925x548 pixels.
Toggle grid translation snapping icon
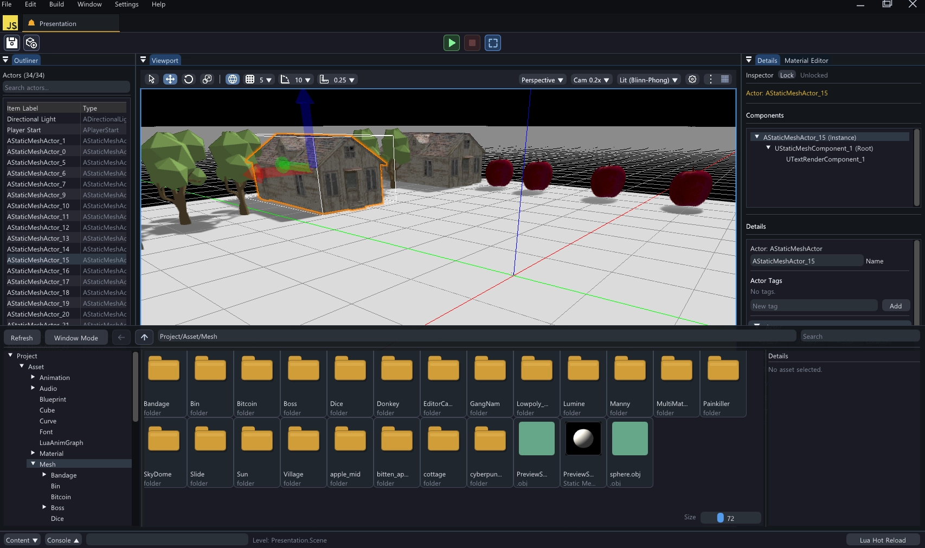click(250, 79)
